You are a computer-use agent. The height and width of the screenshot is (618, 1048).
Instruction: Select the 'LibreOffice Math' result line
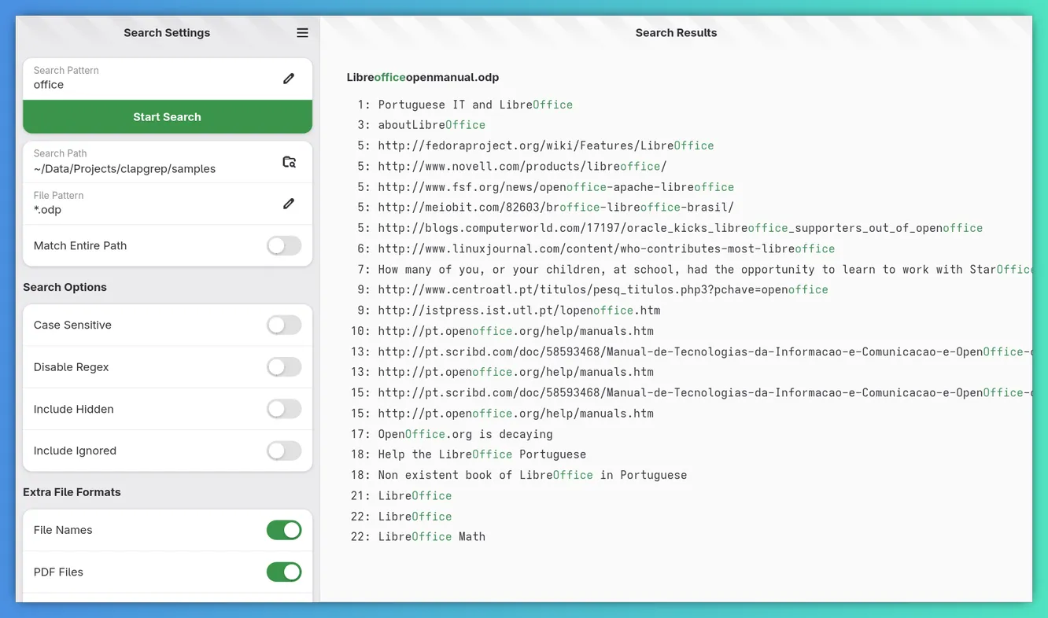431,537
